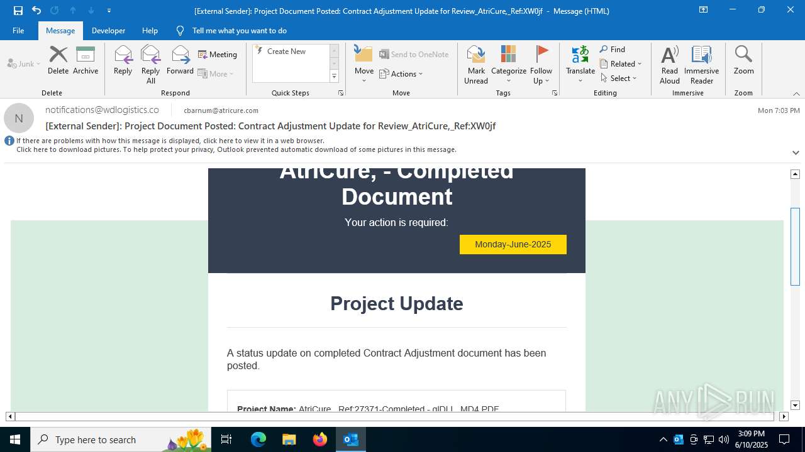Viewport: 805px width, 452px height.
Task: Open Ribbon Display Options
Action: [703, 10]
